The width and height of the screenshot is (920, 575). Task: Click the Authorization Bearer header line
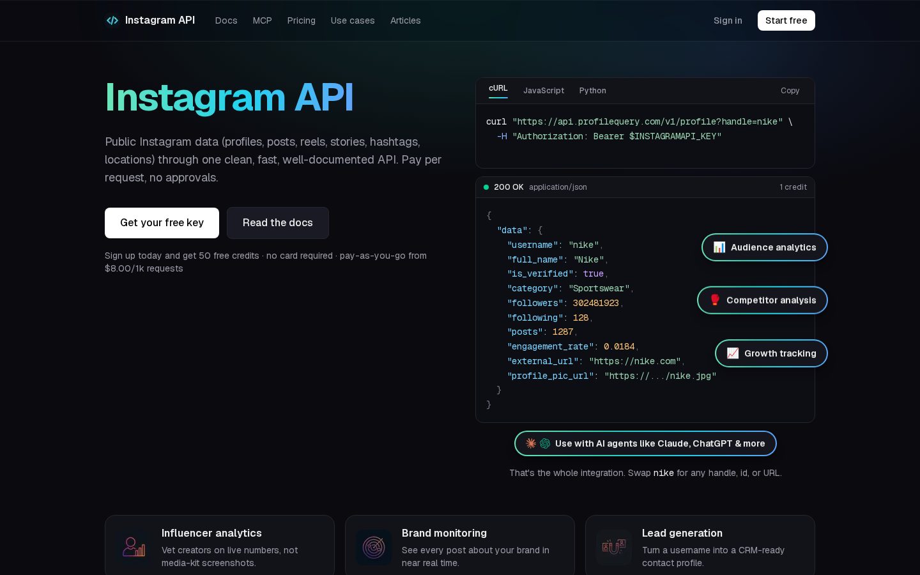pyautogui.click(x=609, y=136)
